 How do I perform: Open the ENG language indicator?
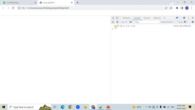[x=172, y=107]
